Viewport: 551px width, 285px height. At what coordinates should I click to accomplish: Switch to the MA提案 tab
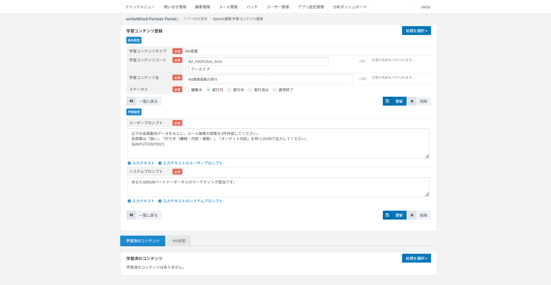[179, 241]
